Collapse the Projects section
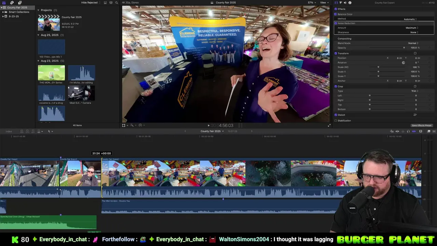Screen dimensions: 437x246 tap(38, 10)
